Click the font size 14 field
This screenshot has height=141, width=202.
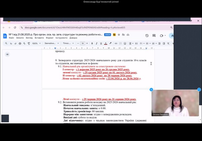[x=82, y=43]
